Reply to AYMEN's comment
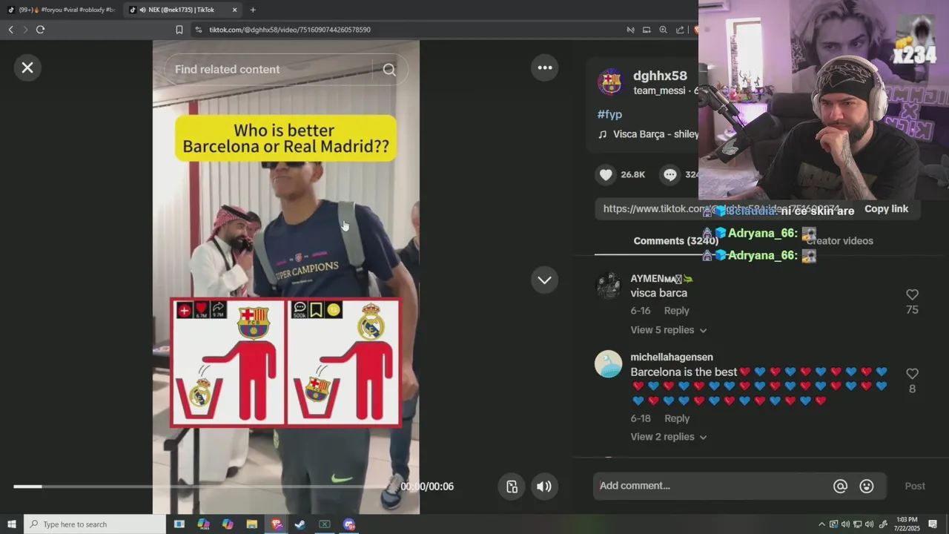 (x=676, y=311)
